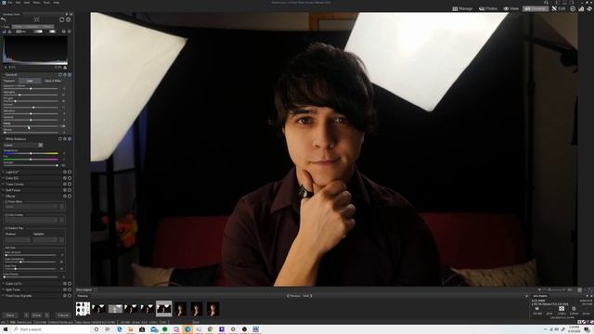Select Color treatment button

30,81
